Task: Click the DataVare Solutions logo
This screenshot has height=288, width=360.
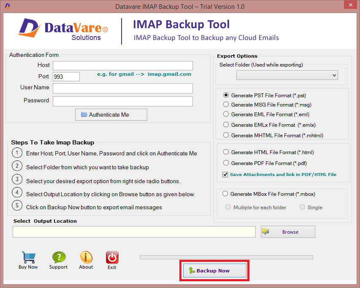Action: coord(63,30)
